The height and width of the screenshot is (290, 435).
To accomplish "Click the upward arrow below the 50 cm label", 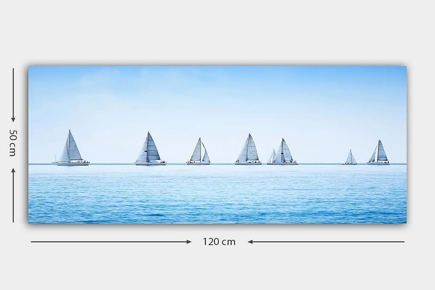I will point(13,195).
